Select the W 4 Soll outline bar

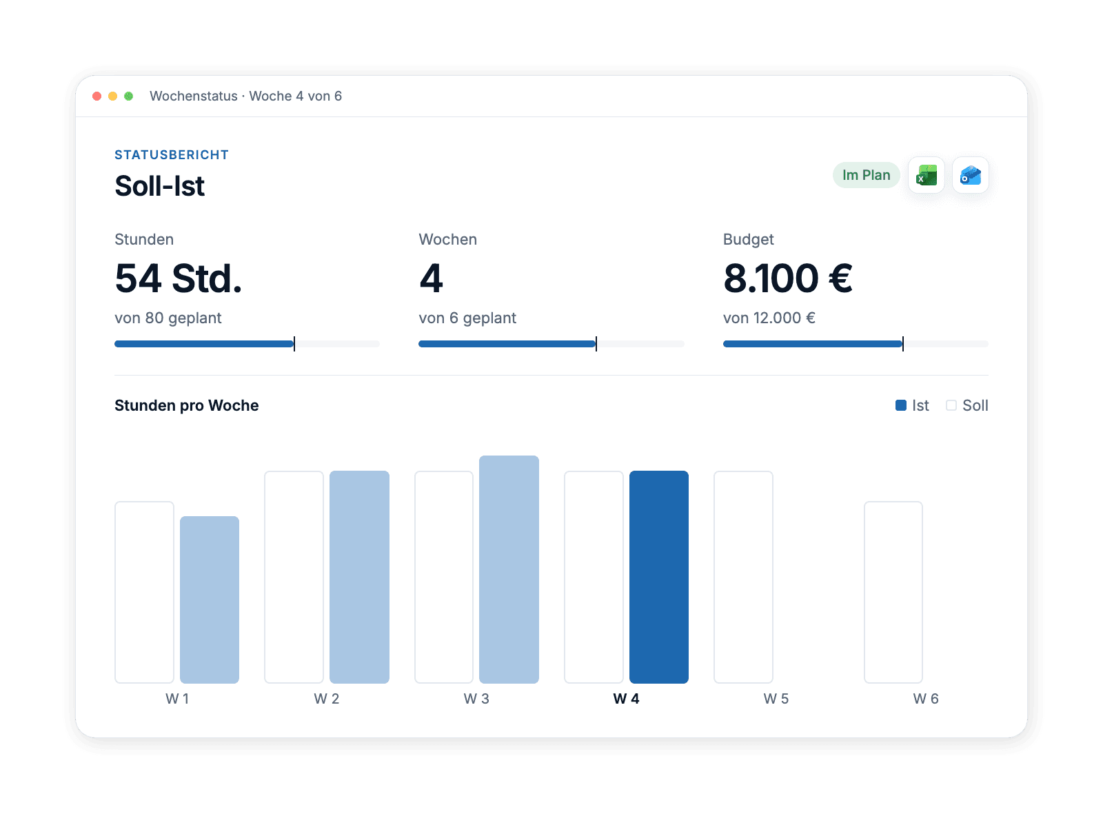pyautogui.click(x=594, y=577)
